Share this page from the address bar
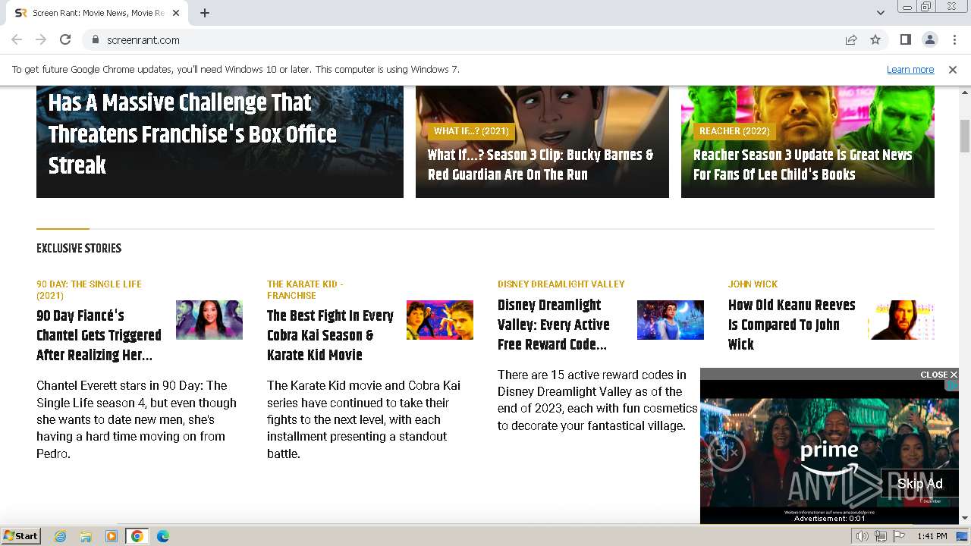 [851, 39]
